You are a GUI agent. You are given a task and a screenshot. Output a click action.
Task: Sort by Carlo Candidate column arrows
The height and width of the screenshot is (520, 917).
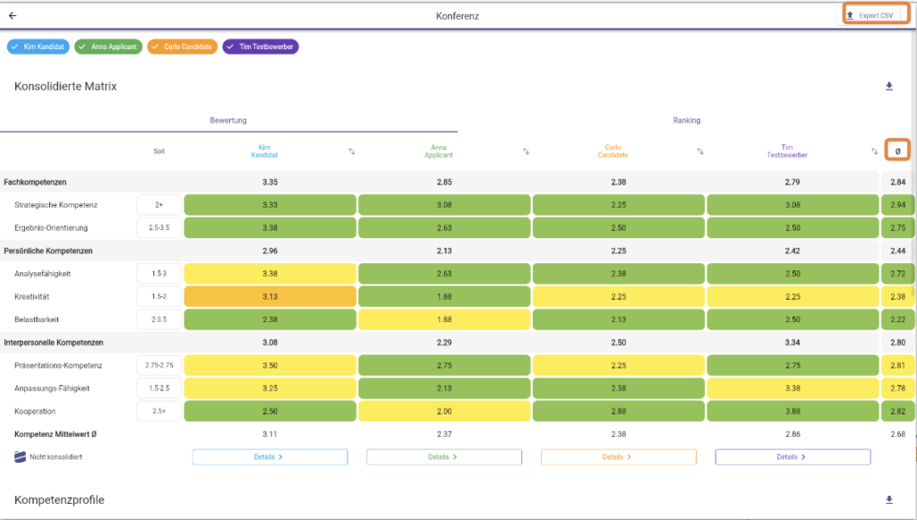pos(700,151)
